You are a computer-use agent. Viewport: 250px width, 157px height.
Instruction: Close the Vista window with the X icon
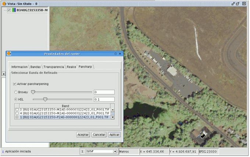[244, 4]
